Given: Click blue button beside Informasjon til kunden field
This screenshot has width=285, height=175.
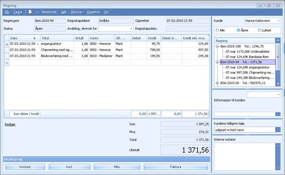Looking at the screenshot, I should point(278,114).
